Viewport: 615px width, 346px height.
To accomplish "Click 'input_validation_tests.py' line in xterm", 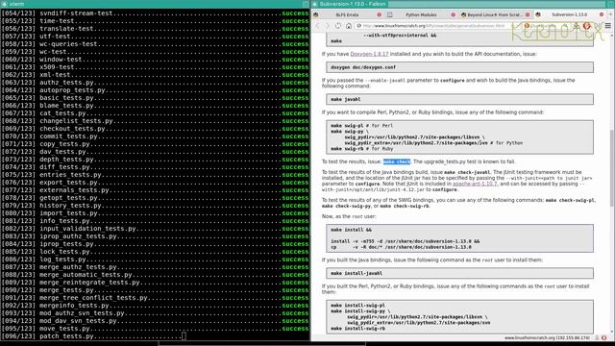I will tap(155, 229).
